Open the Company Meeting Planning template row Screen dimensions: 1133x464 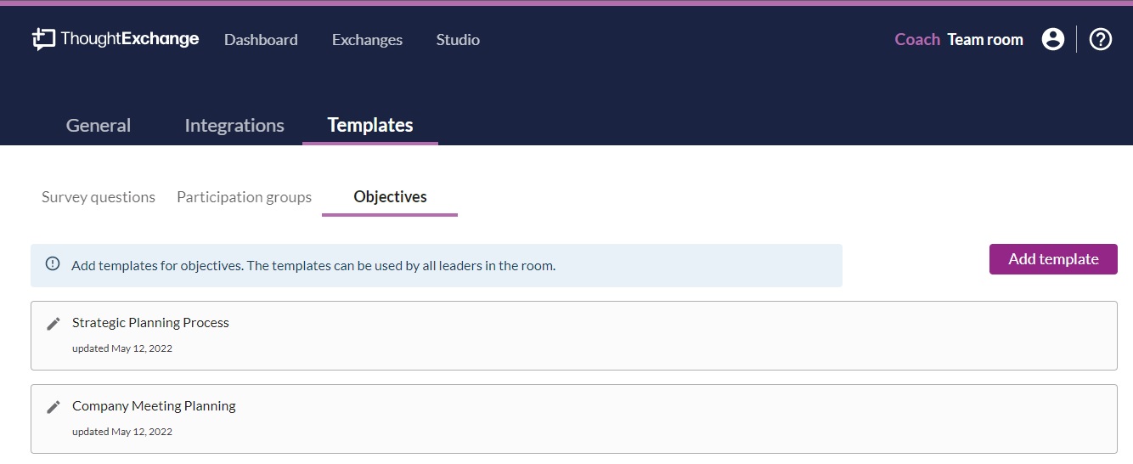coord(574,419)
